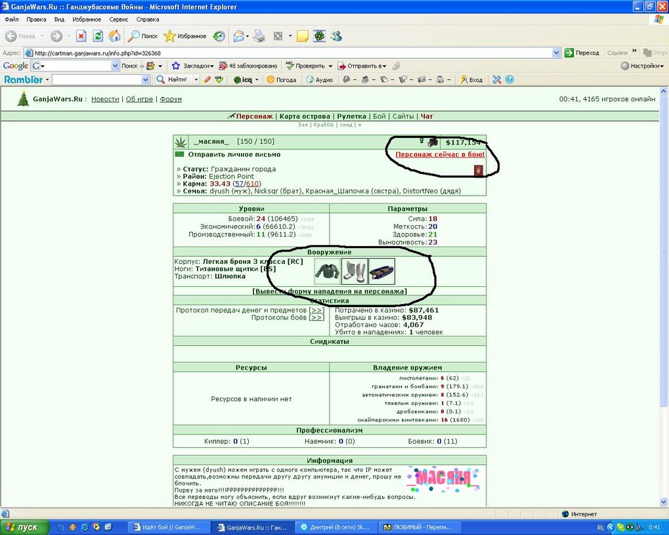
Task: Click the Refresh page toolbar icon
Action: tap(98, 36)
